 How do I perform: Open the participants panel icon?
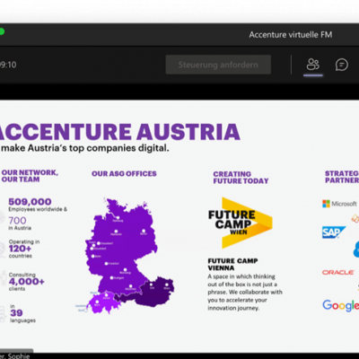coord(313,65)
